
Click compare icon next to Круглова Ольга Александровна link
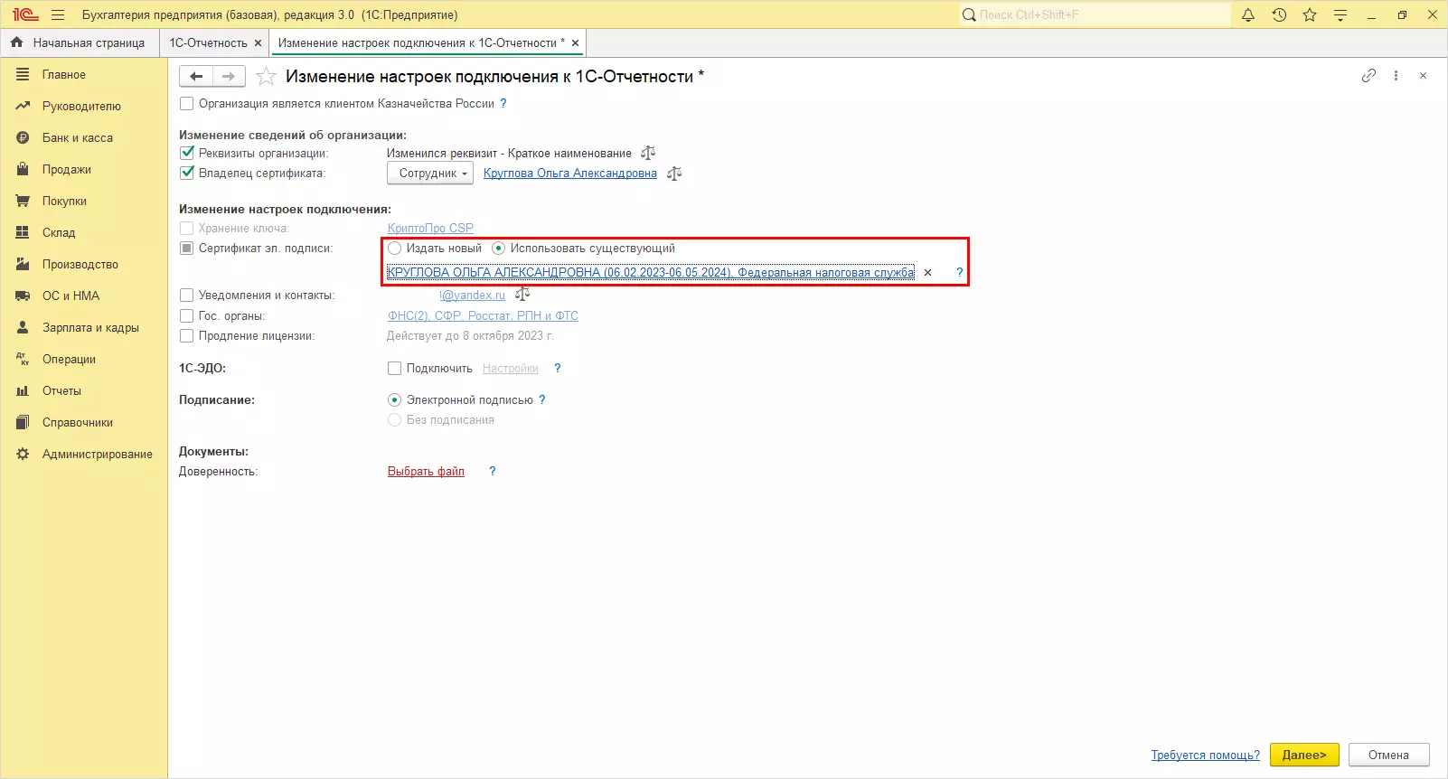(674, 173)
